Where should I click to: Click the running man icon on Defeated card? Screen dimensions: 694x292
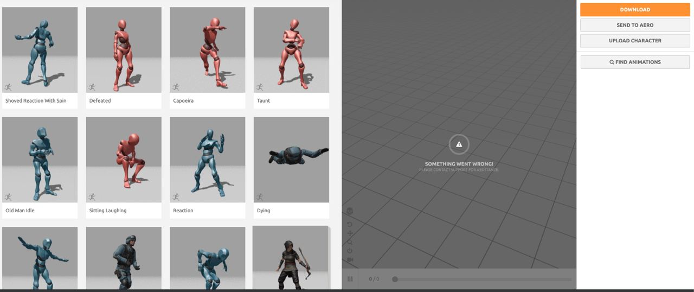92,87
